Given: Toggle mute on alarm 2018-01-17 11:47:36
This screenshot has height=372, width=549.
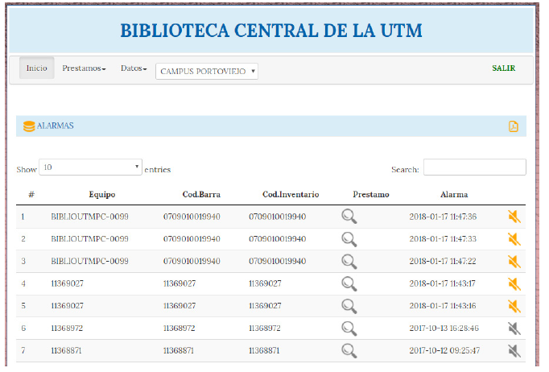Looking at the screenshot, I should 514,217.
